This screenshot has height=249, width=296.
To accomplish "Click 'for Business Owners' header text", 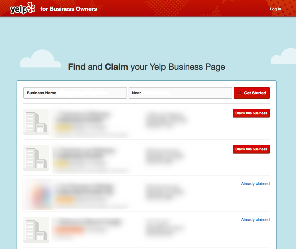I will click(68, 9).
